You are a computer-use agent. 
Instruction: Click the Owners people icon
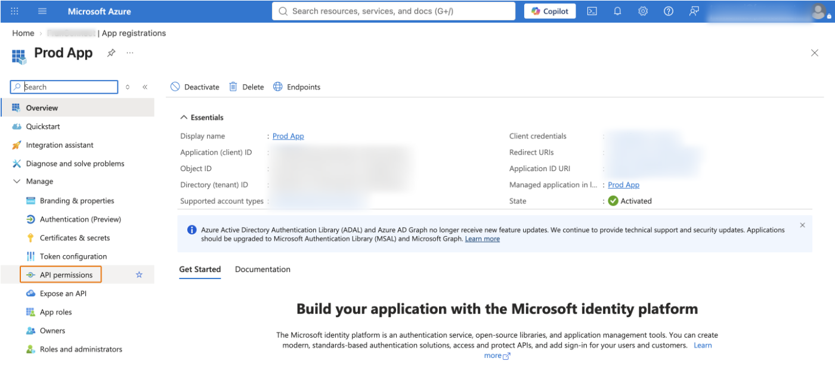click(x=30, y=330)
